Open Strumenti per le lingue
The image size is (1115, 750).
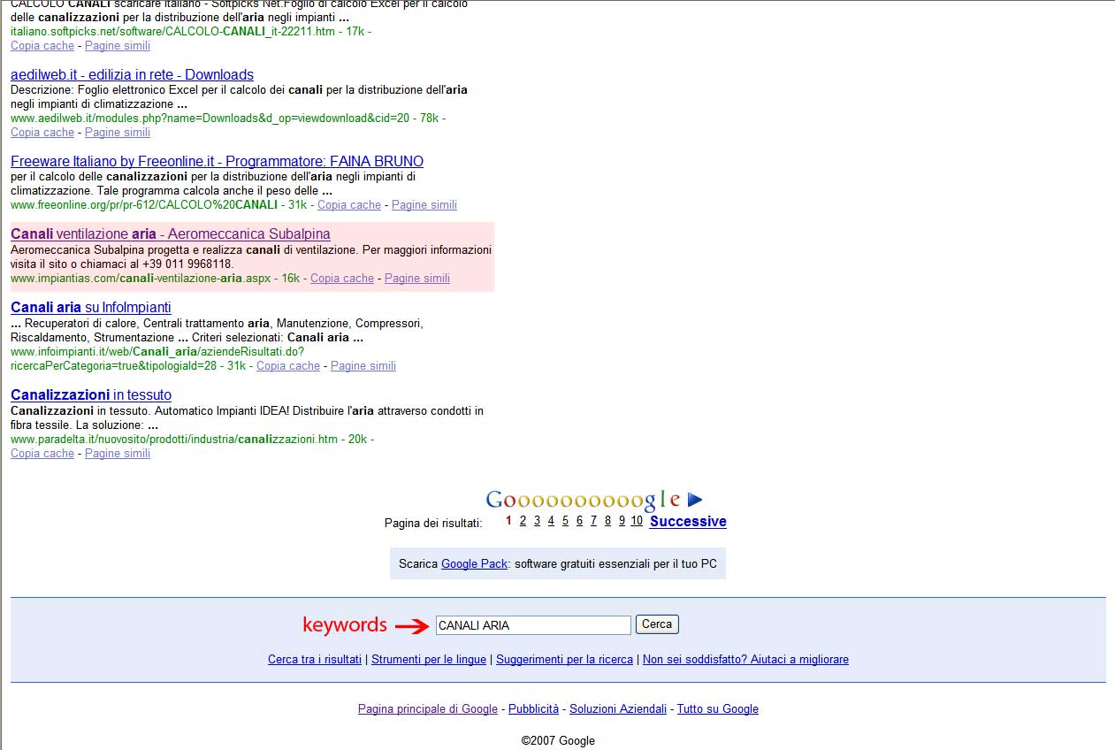coord(429,660)
